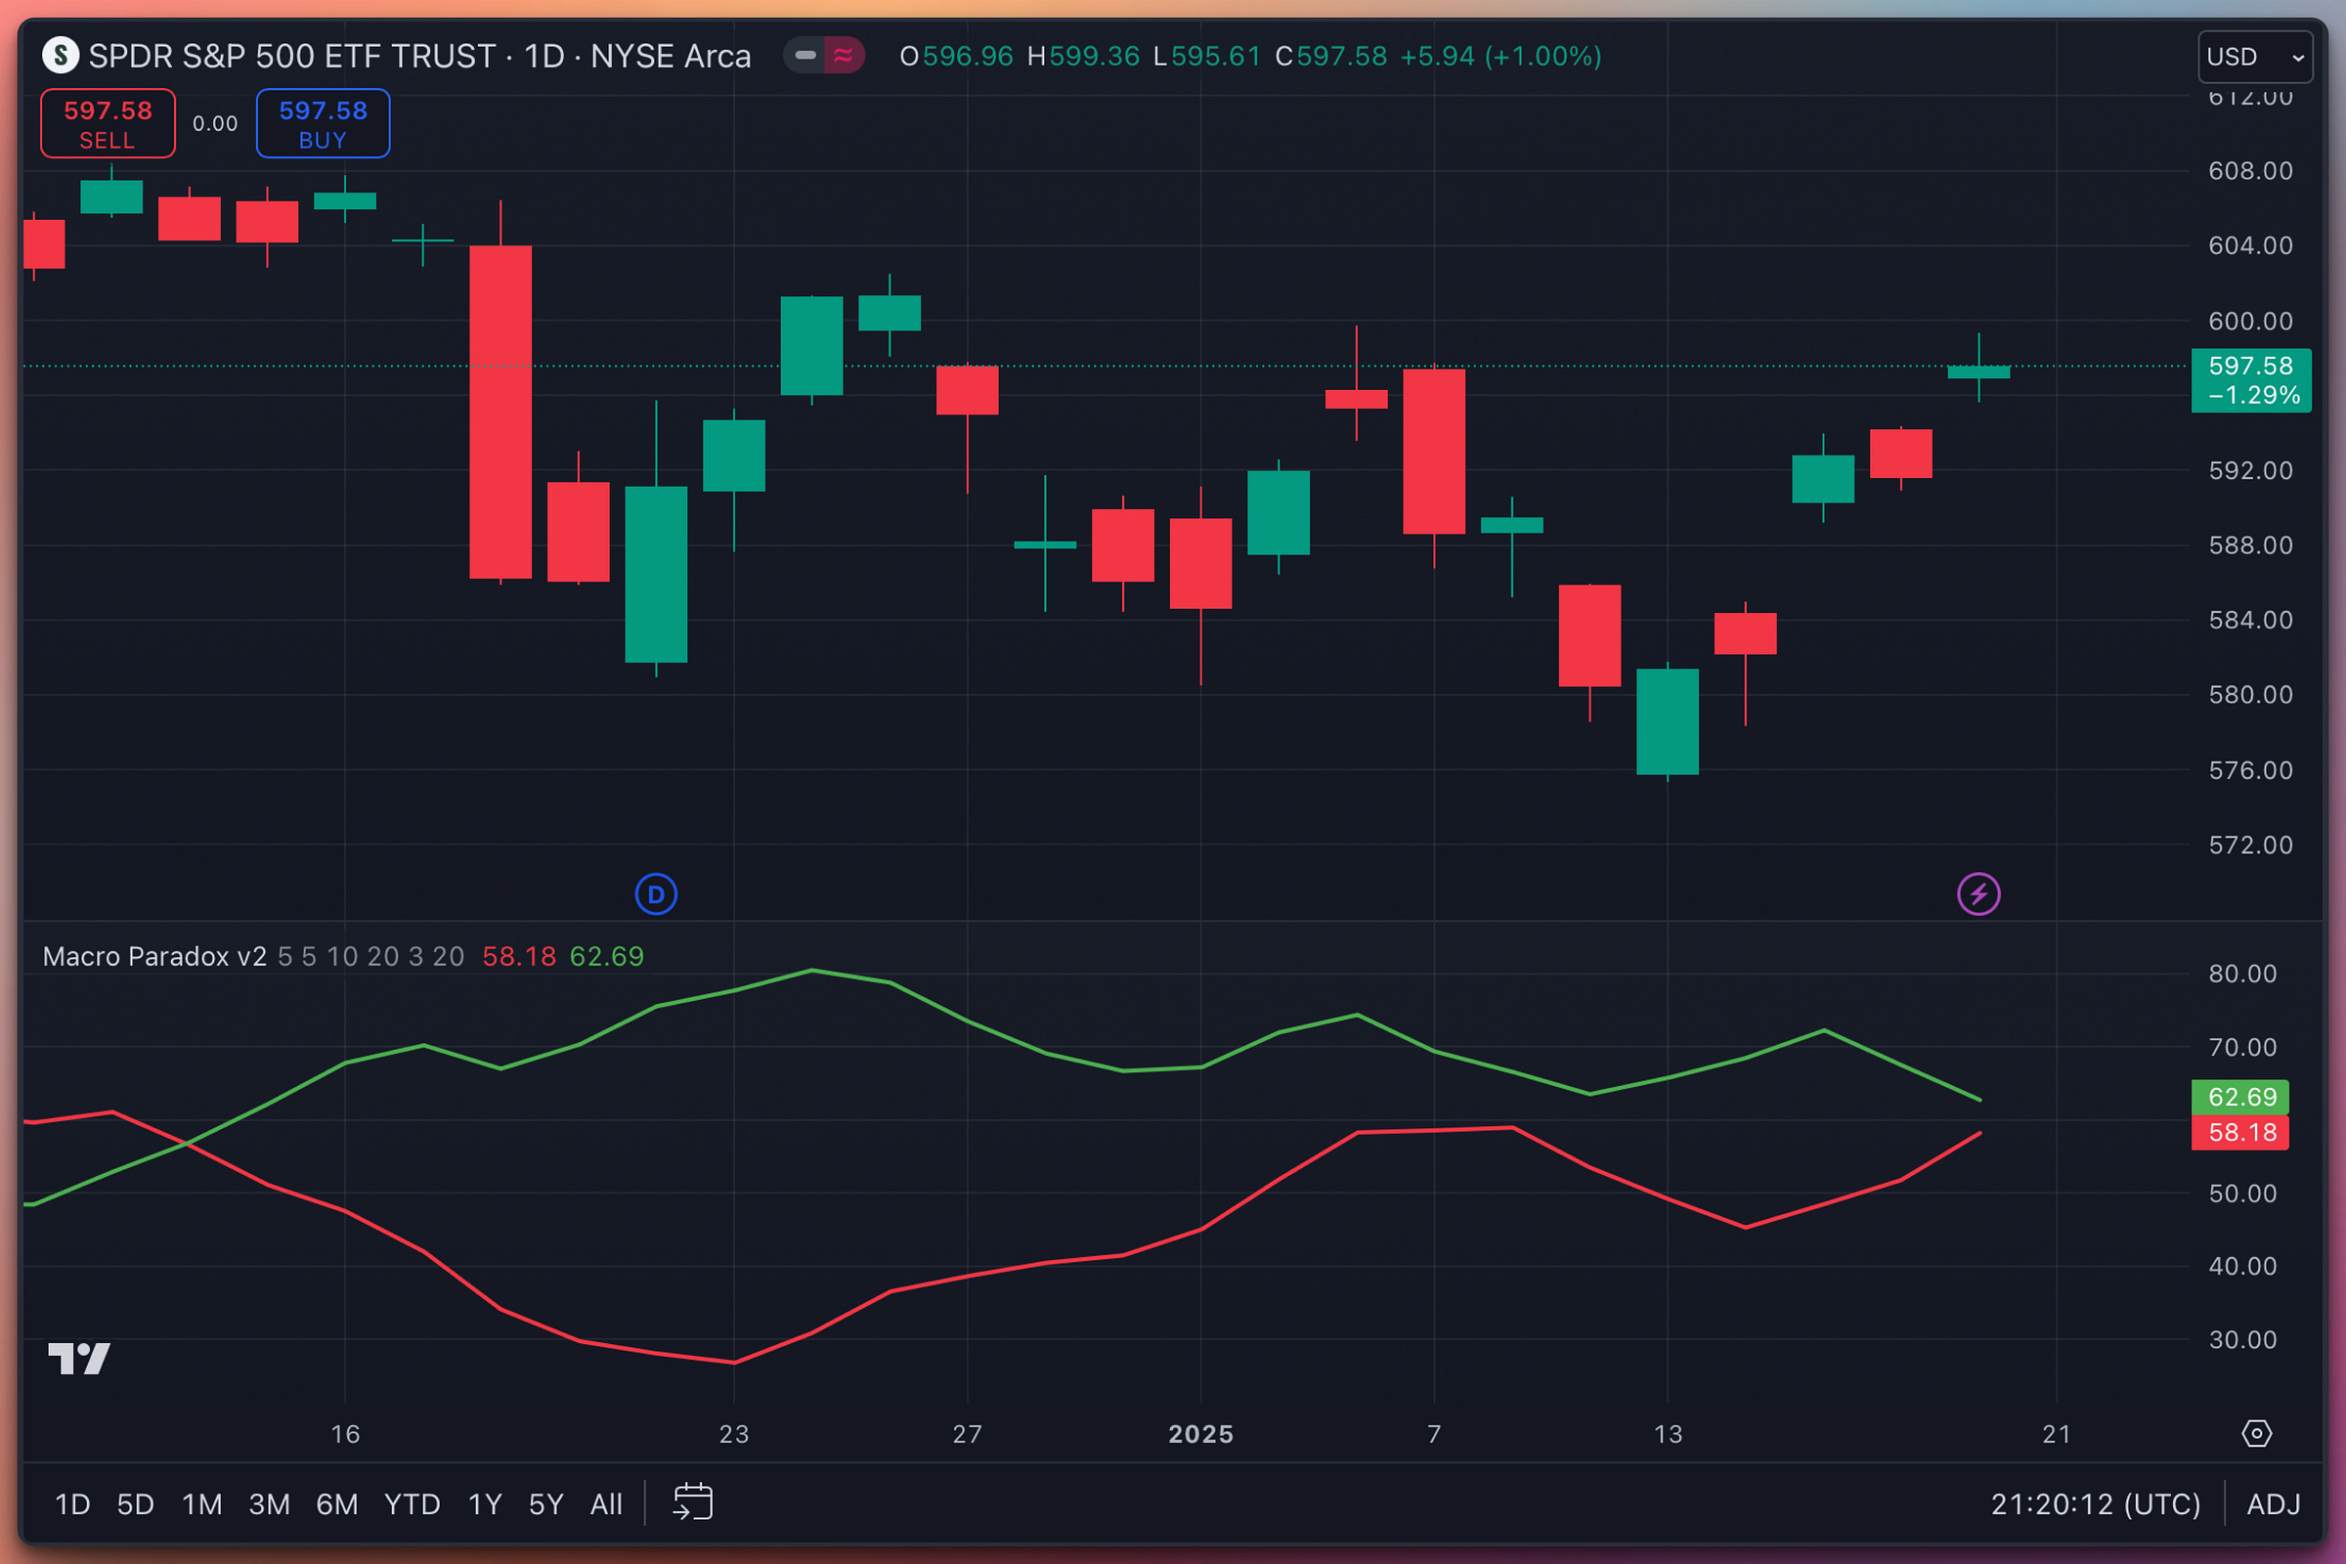Screen dimensions: 2346x1564
Task: Select the 1D range tab
Action: click(72, 1504)
